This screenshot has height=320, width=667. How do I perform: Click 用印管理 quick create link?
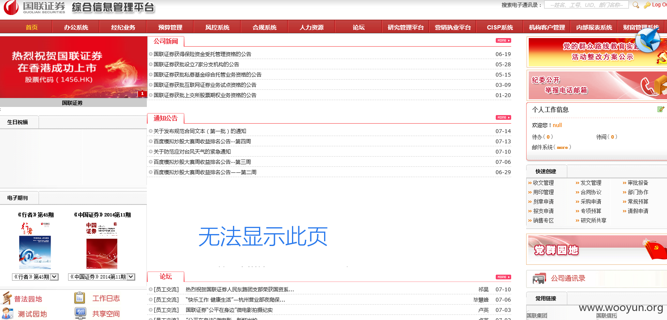pos(543,192)
